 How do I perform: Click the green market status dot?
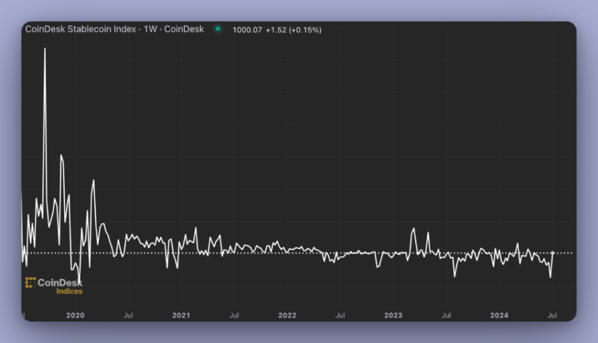pyautogui.click(x=218, y=29)
